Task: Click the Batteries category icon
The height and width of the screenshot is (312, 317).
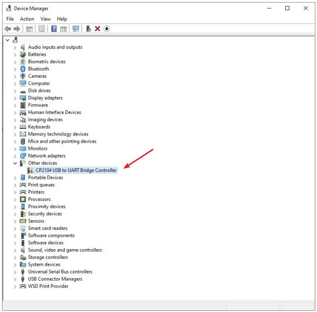Action: tap(23, 54)
